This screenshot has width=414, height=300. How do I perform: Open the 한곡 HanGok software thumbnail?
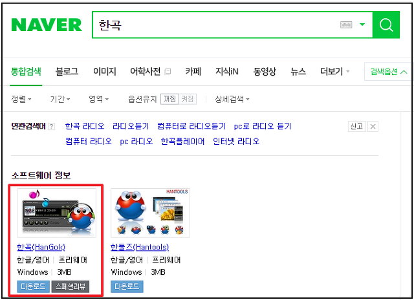[56, 213]
